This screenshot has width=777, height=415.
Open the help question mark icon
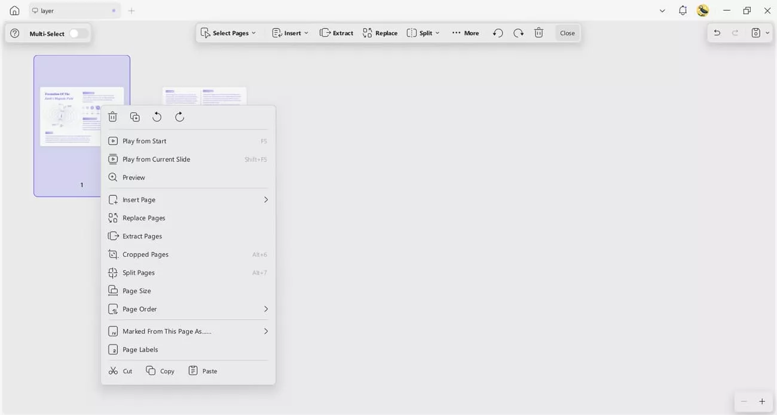click(15, 33)
